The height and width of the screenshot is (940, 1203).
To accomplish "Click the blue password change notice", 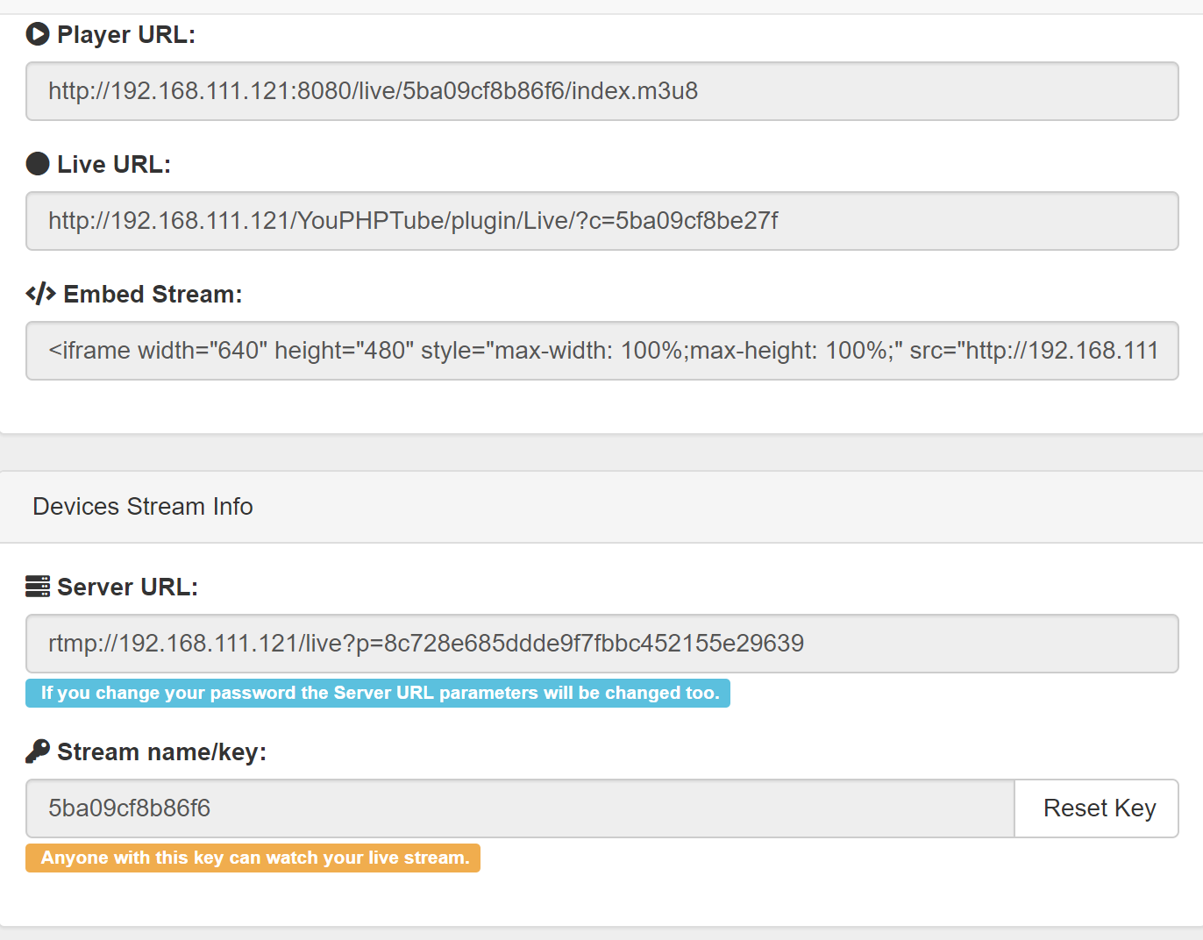I will click(377, 693).
